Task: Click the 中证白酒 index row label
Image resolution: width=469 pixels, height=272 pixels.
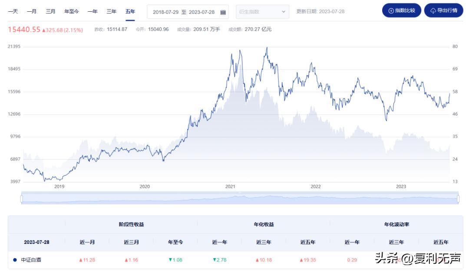Action: pos(31,260)
